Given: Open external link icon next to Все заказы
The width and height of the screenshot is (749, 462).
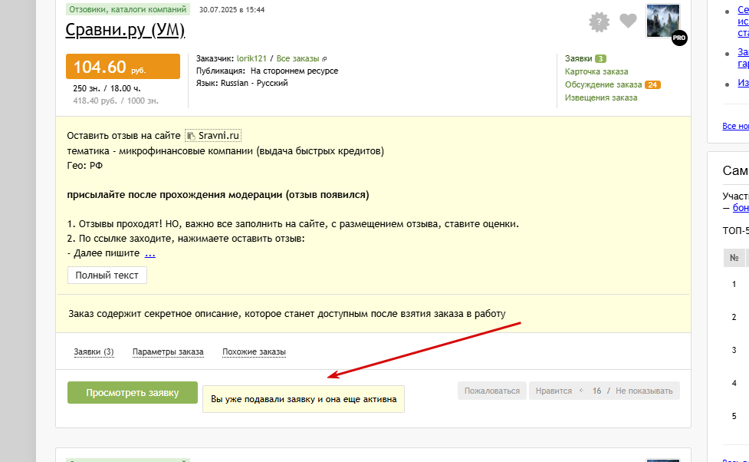Looking at the screenshot, I should 324,59.
